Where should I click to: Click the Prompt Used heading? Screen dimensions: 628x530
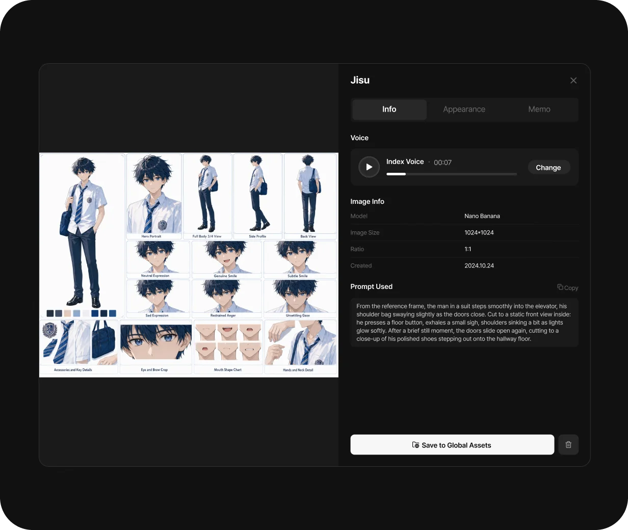click(372, 286)
